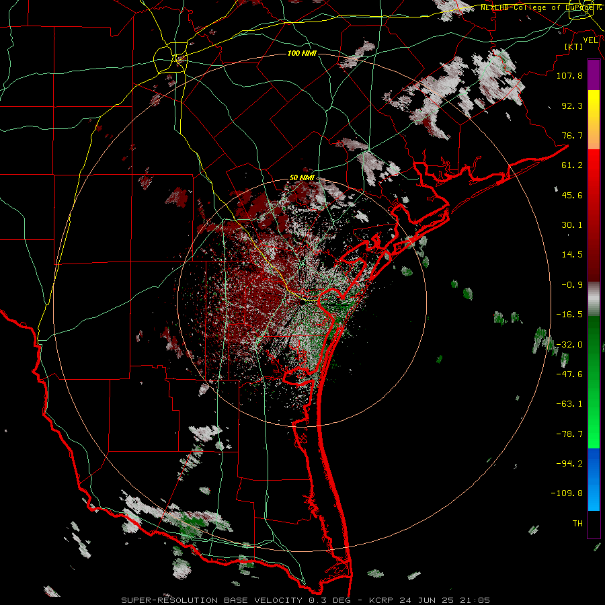605x605 pixels.
Task: Click the [KT] units label
Action: click(574, 46)
